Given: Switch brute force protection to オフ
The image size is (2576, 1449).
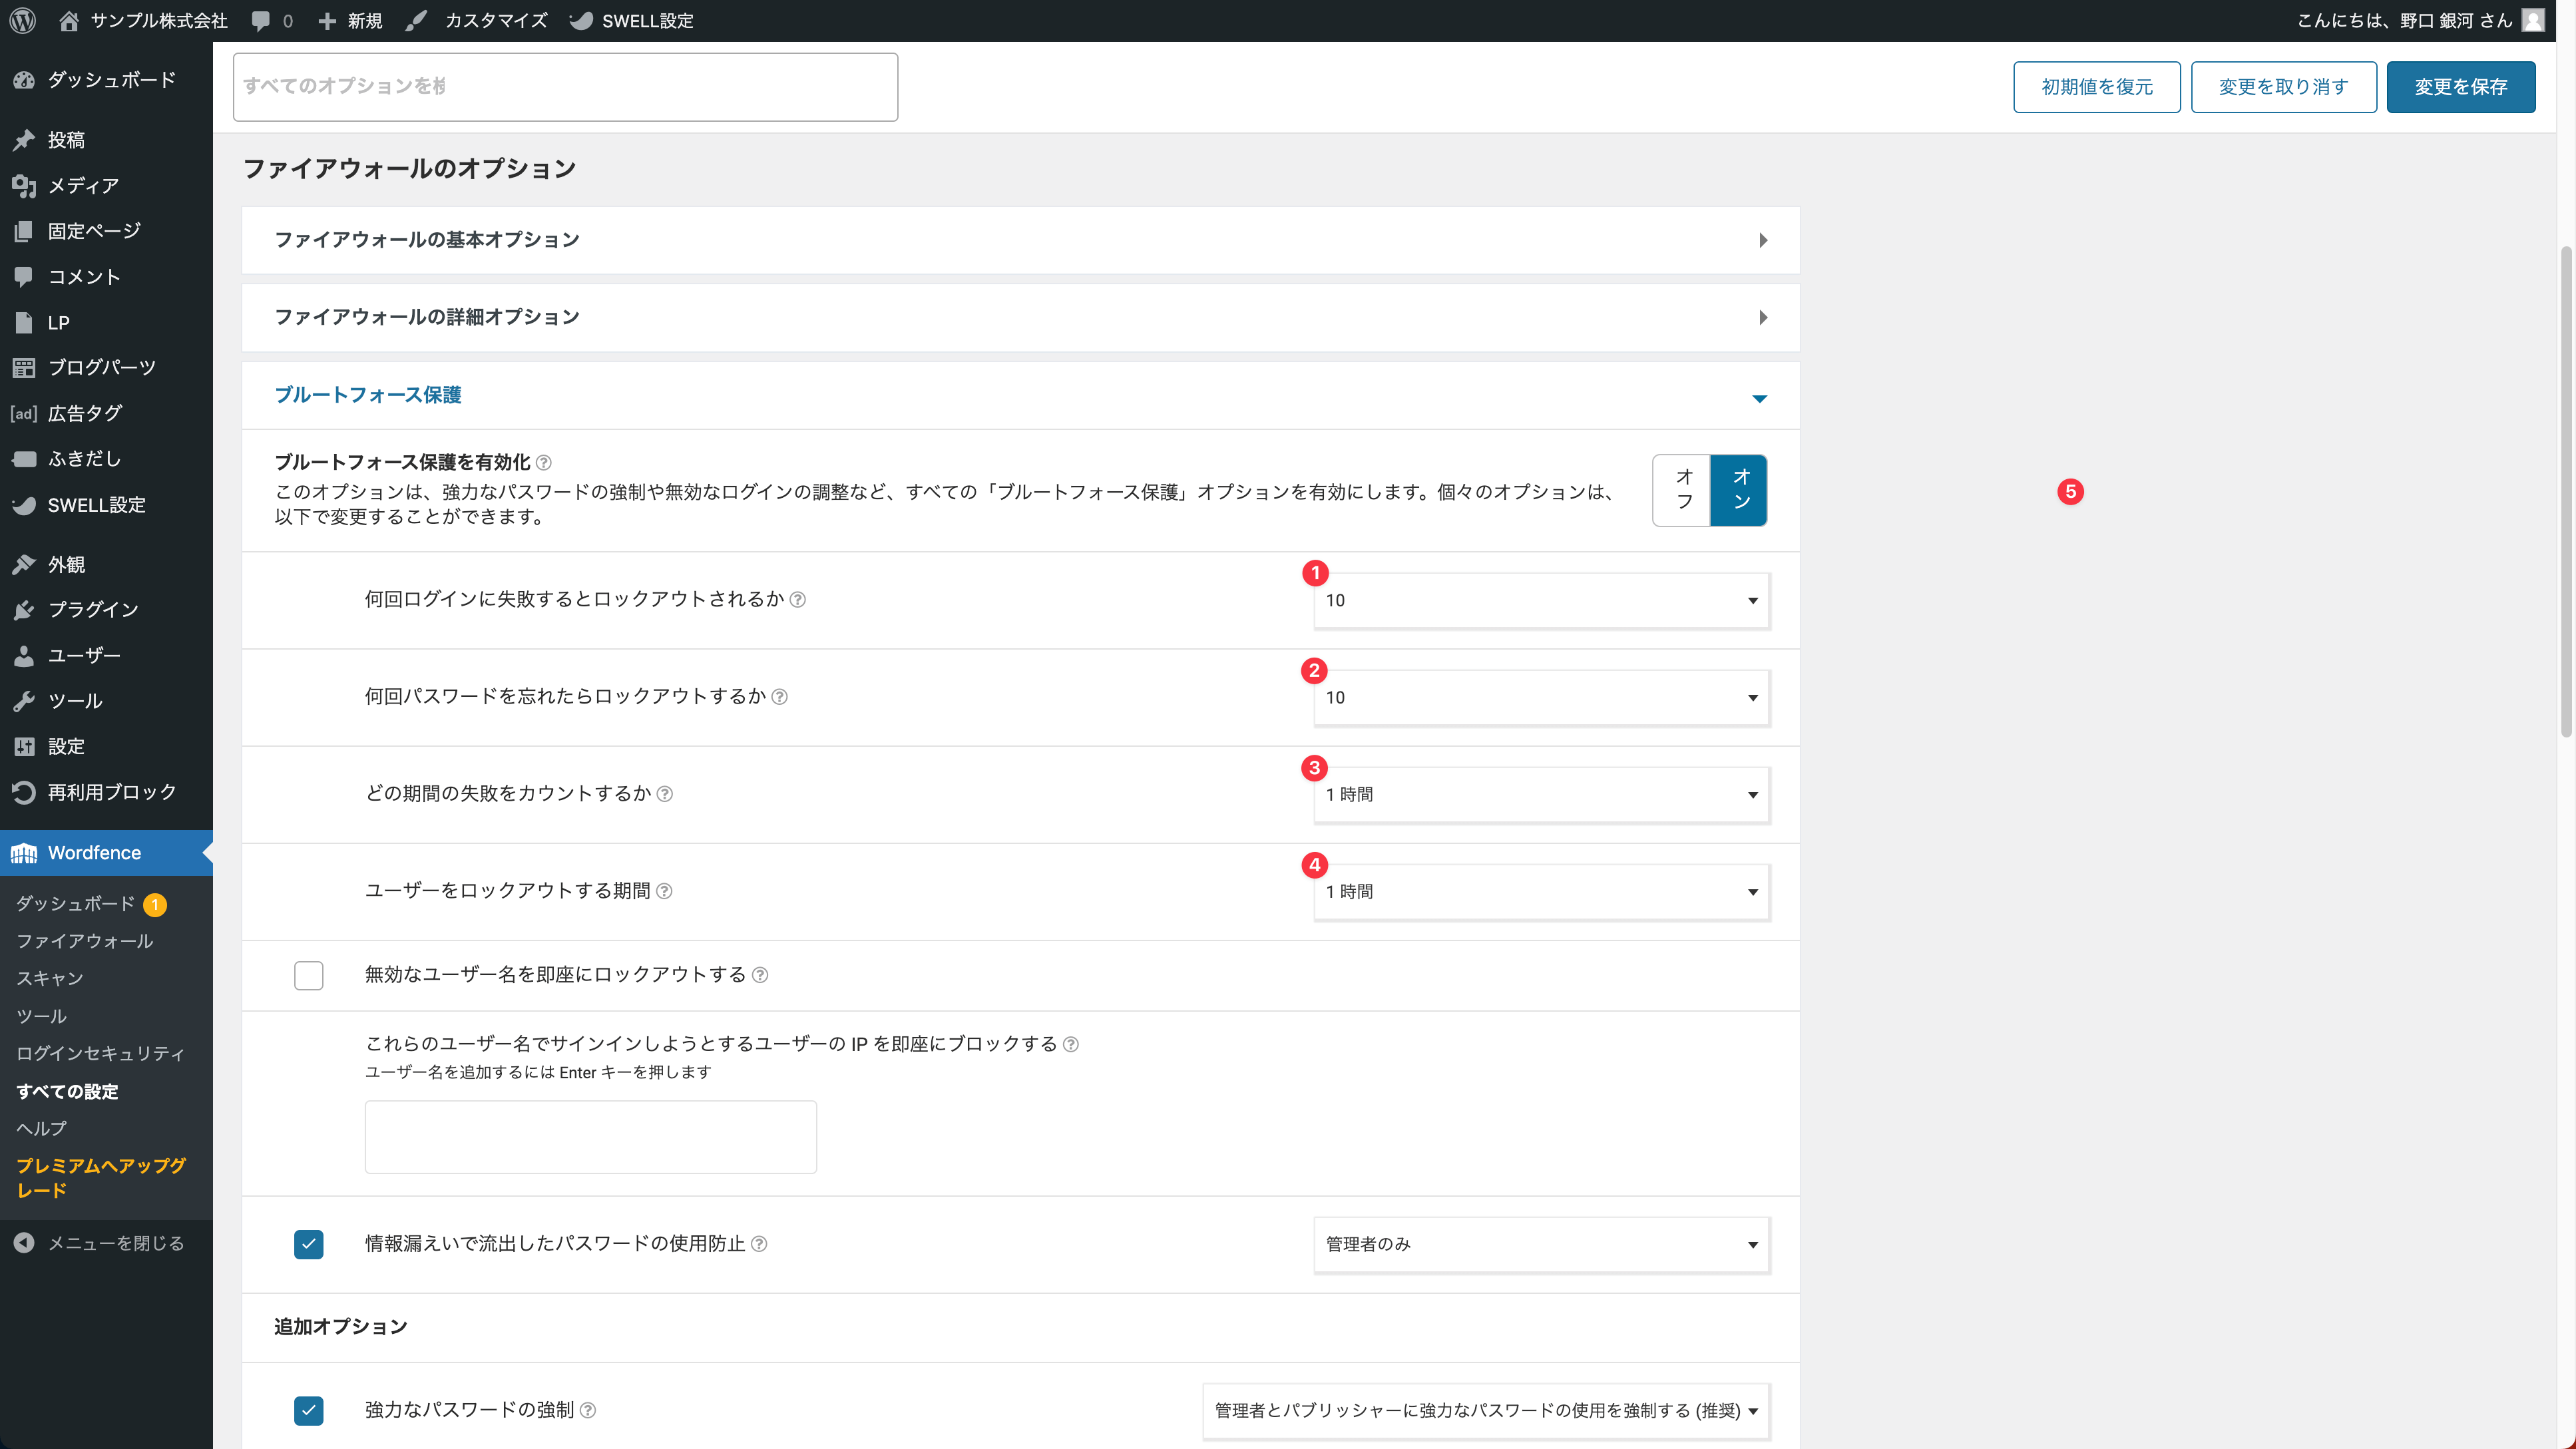Looking at the screenshot, I should [x=1683, y=490].
